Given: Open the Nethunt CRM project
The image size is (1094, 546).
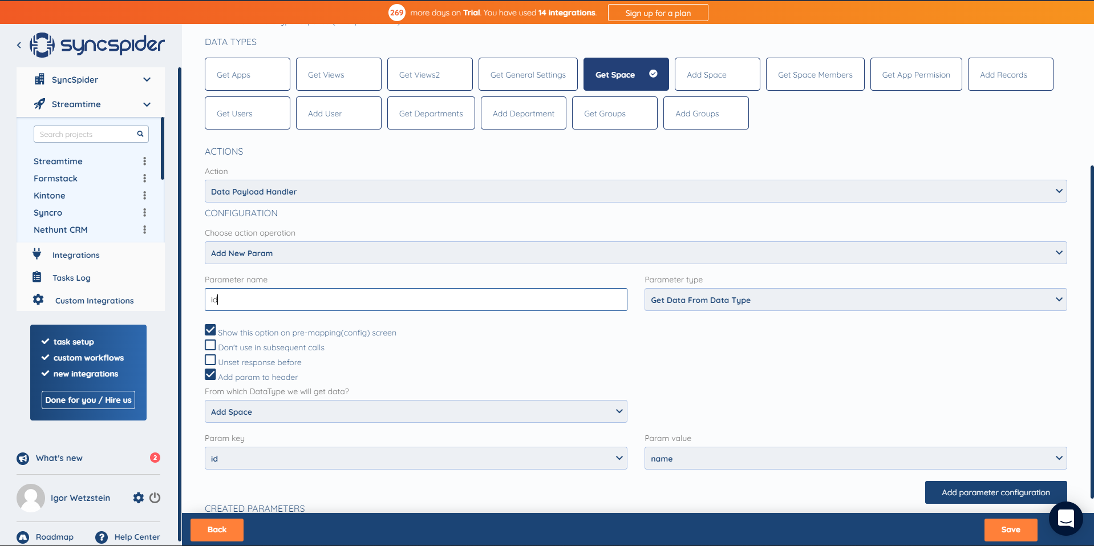Looking at the screenshot, I should pyautogui.click(x=60, y=230).
